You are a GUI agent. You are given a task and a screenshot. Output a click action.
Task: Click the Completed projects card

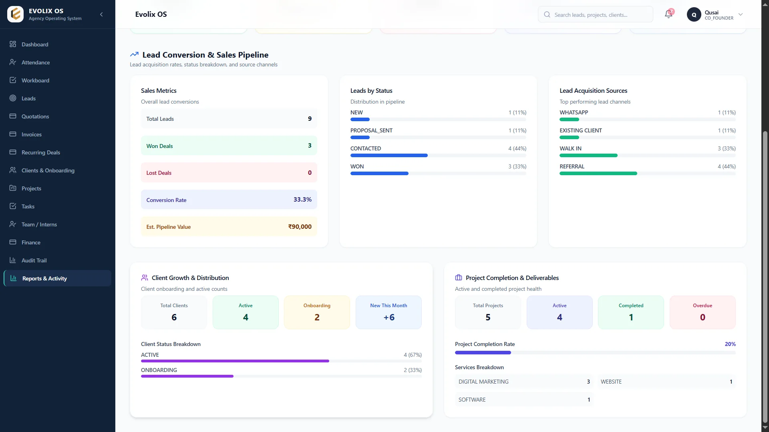click(631, 312)
